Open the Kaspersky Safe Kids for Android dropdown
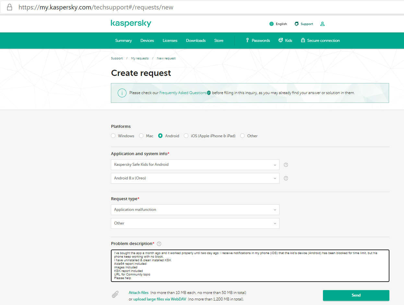Viewport: 404px width, 305px height. (x=195, y=165)
